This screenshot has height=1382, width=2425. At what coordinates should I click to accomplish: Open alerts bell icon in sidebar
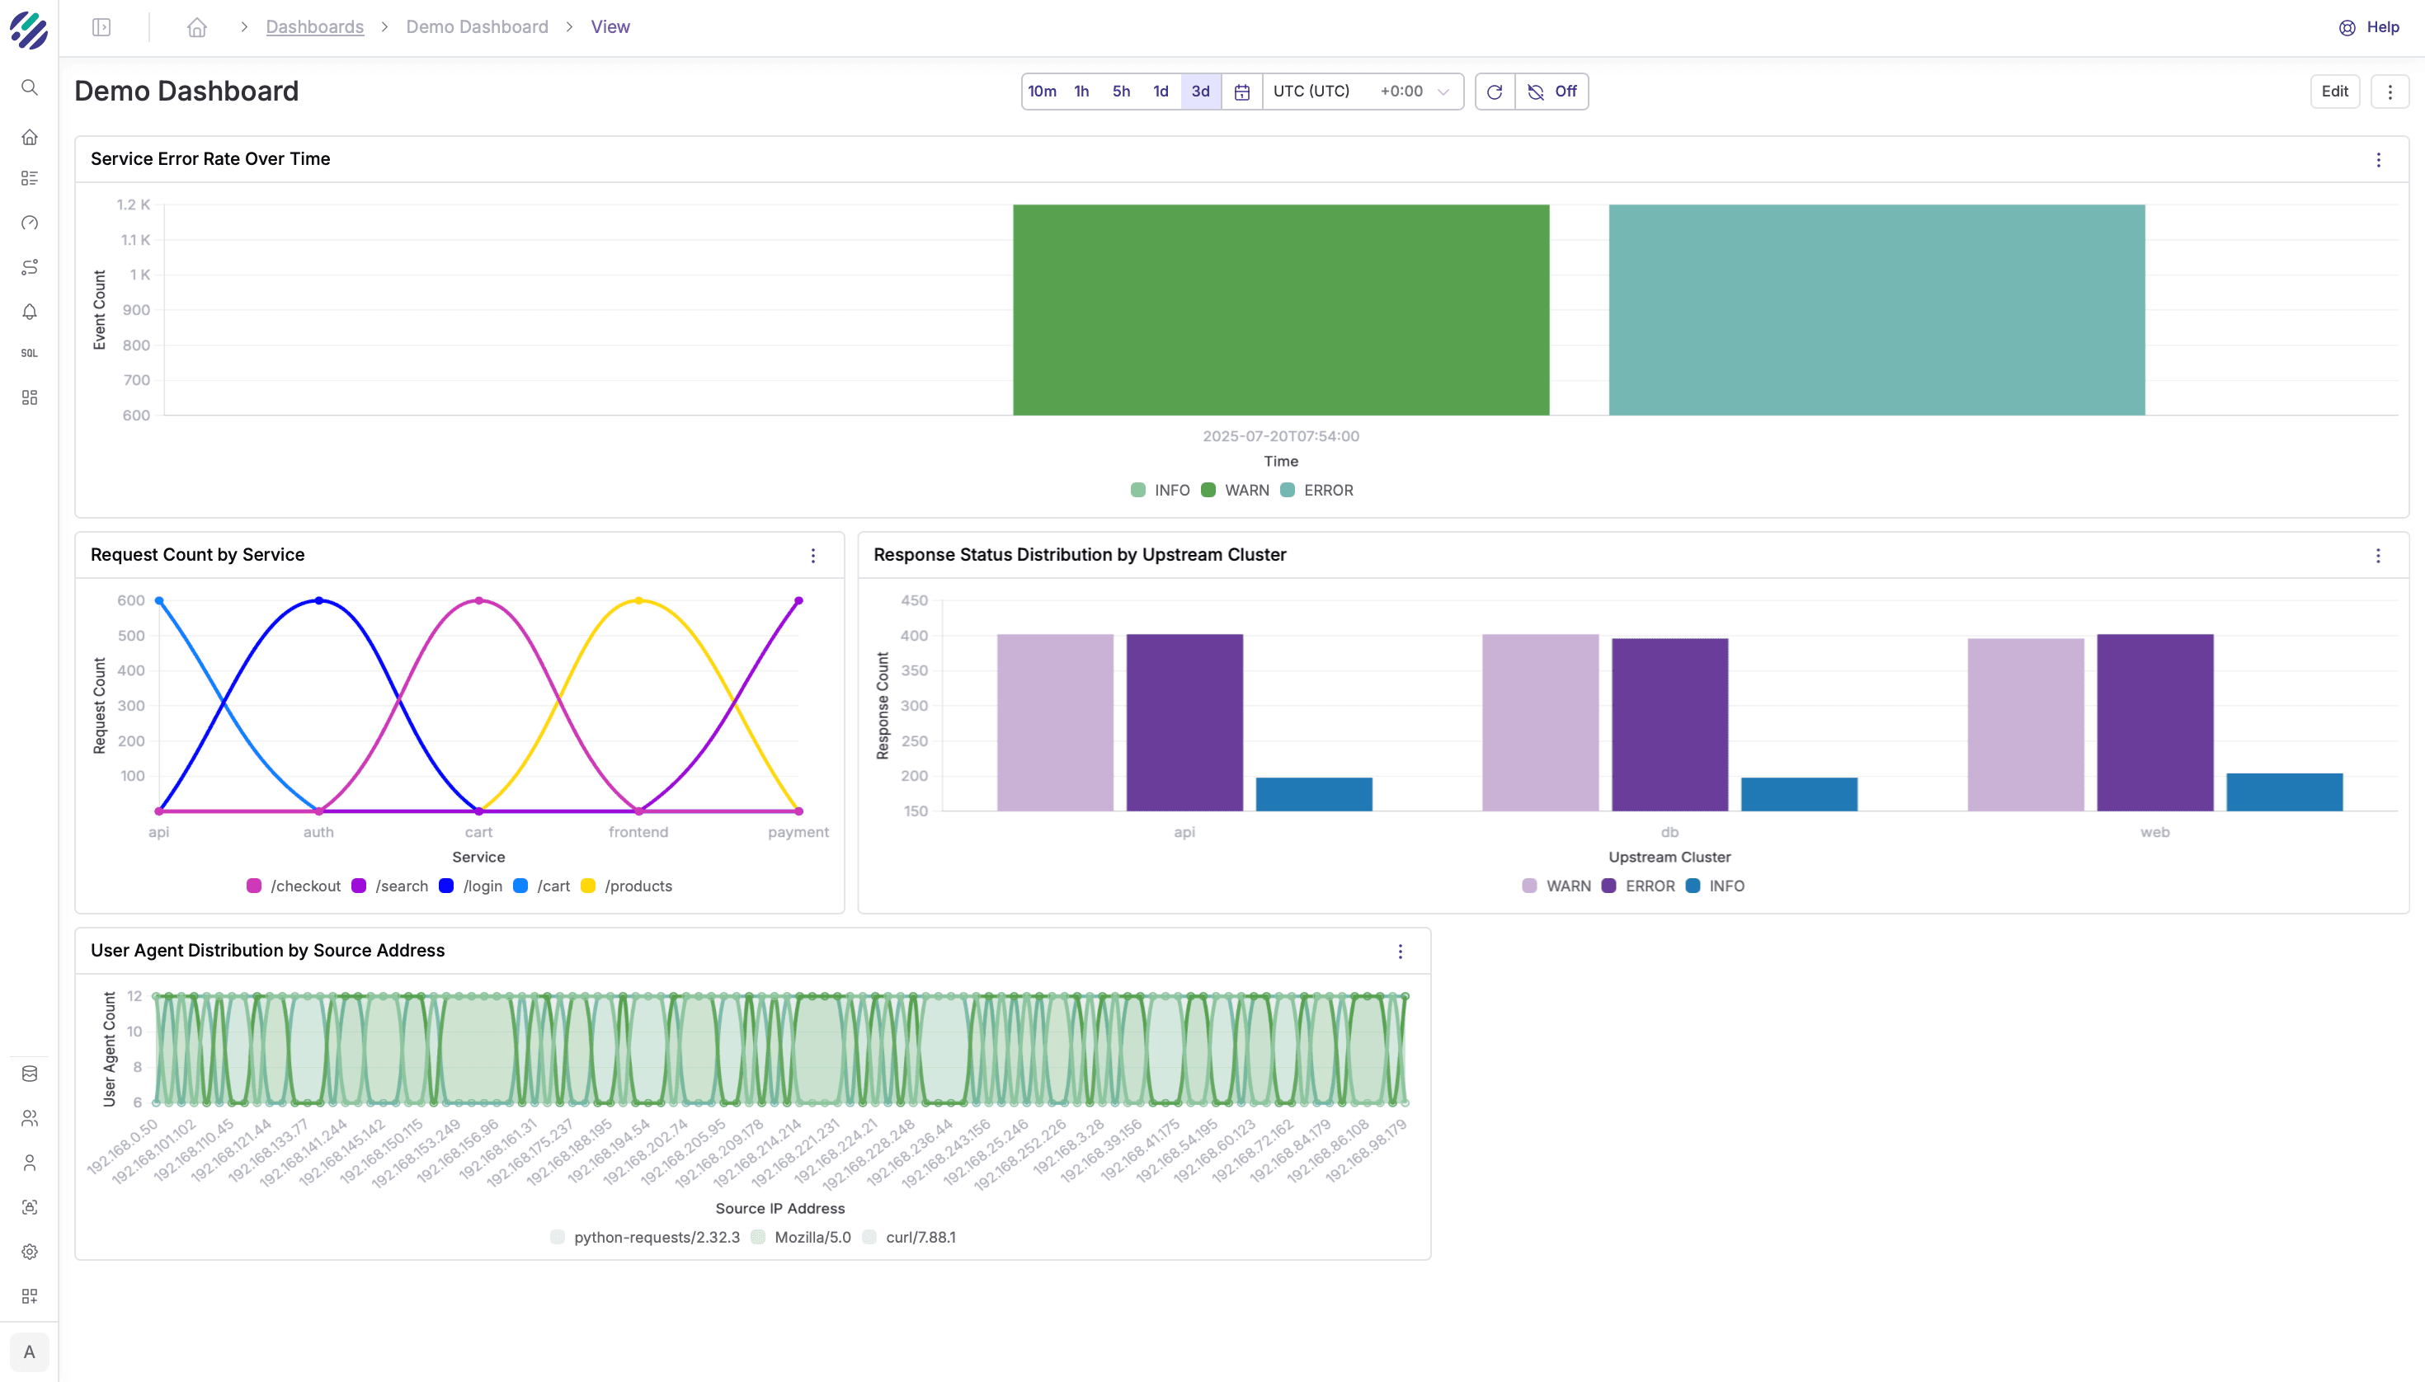(x=30, y=312)
